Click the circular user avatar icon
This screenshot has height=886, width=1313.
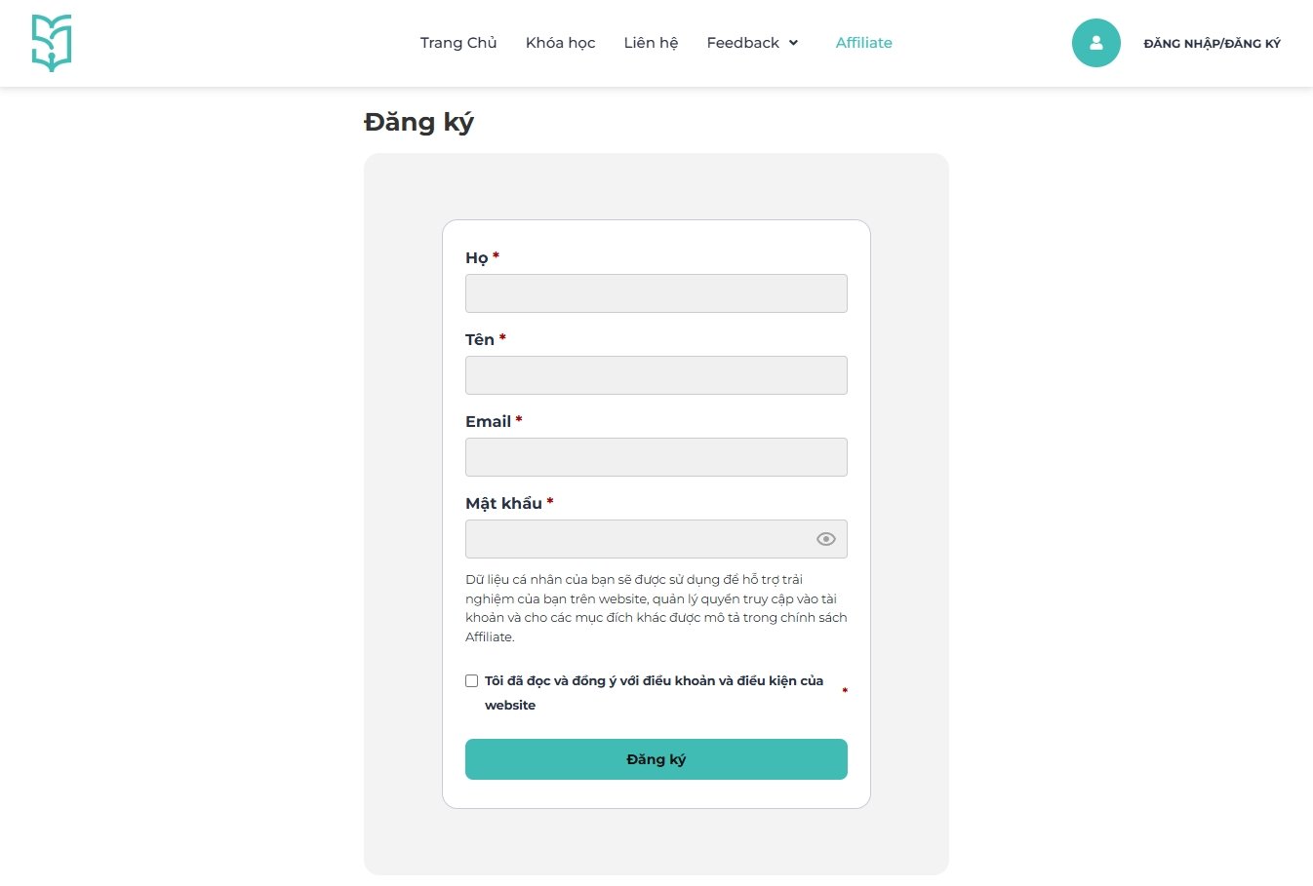(x=1096, y=42)
